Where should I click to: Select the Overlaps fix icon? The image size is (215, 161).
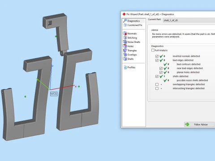click(x=125, y=55)
